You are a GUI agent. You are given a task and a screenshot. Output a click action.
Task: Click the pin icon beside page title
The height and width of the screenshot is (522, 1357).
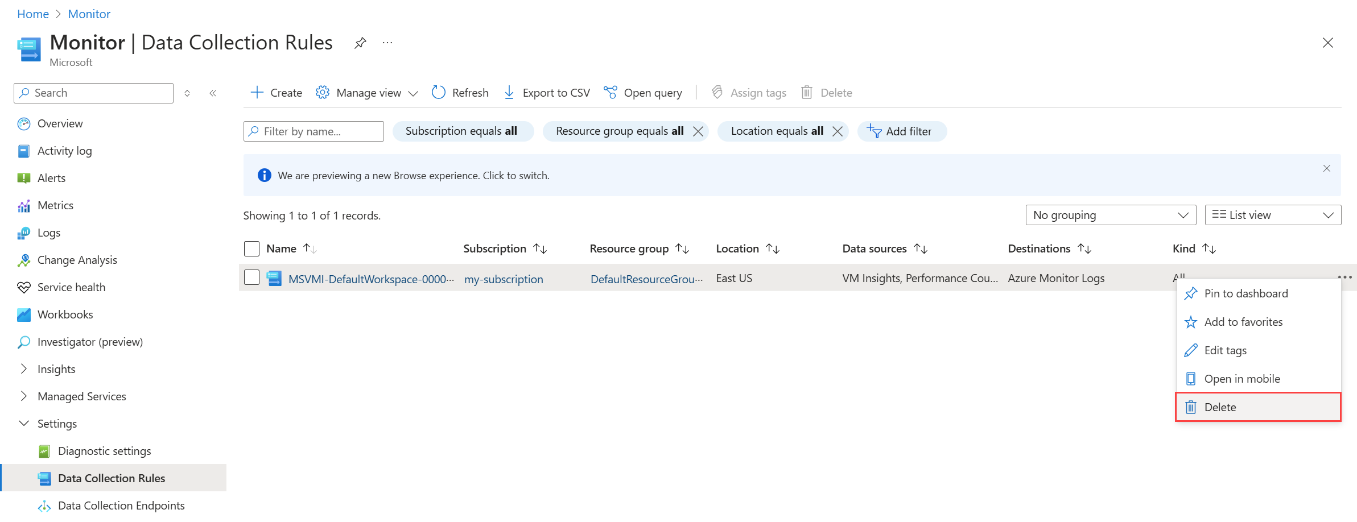(360, 43)
